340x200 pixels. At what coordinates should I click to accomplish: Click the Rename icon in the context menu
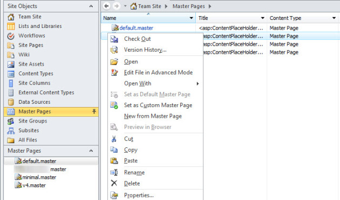(114, 173)
